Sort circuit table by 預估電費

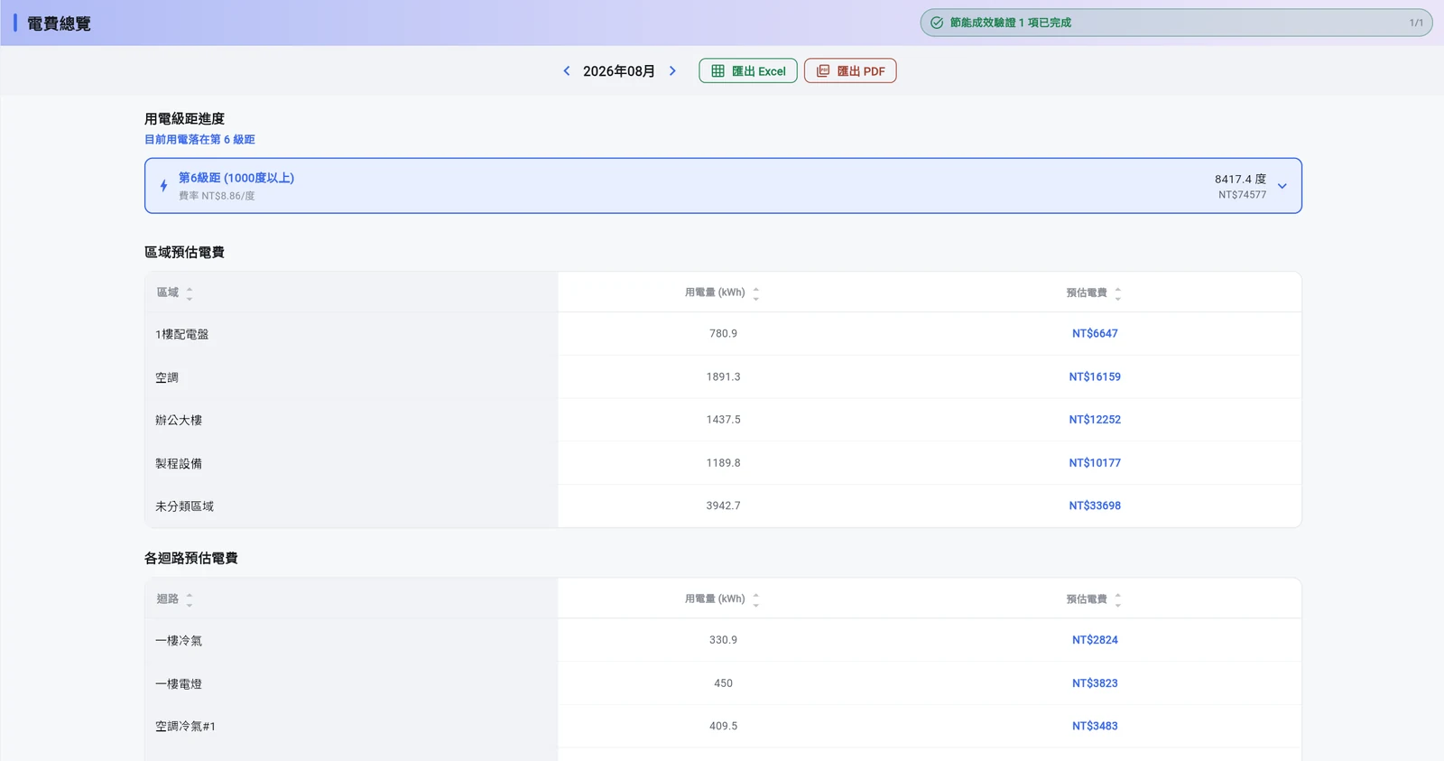click(x=1118, y=599)
